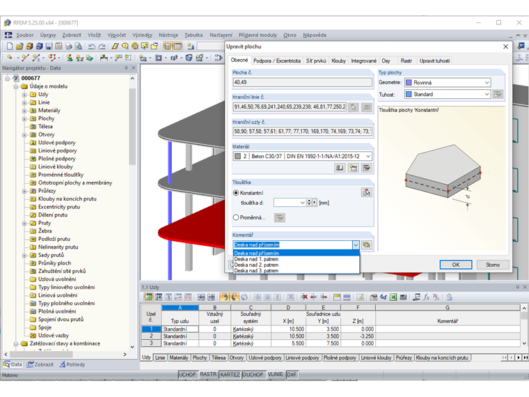The height and width of the screenshot is (397, 529).
Task: Open the Plochy table tab
Action: pyautogui.click(x=200, y=357)
